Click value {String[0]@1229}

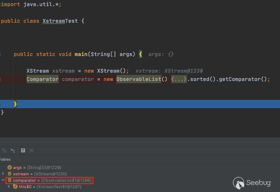coord(44,167)
